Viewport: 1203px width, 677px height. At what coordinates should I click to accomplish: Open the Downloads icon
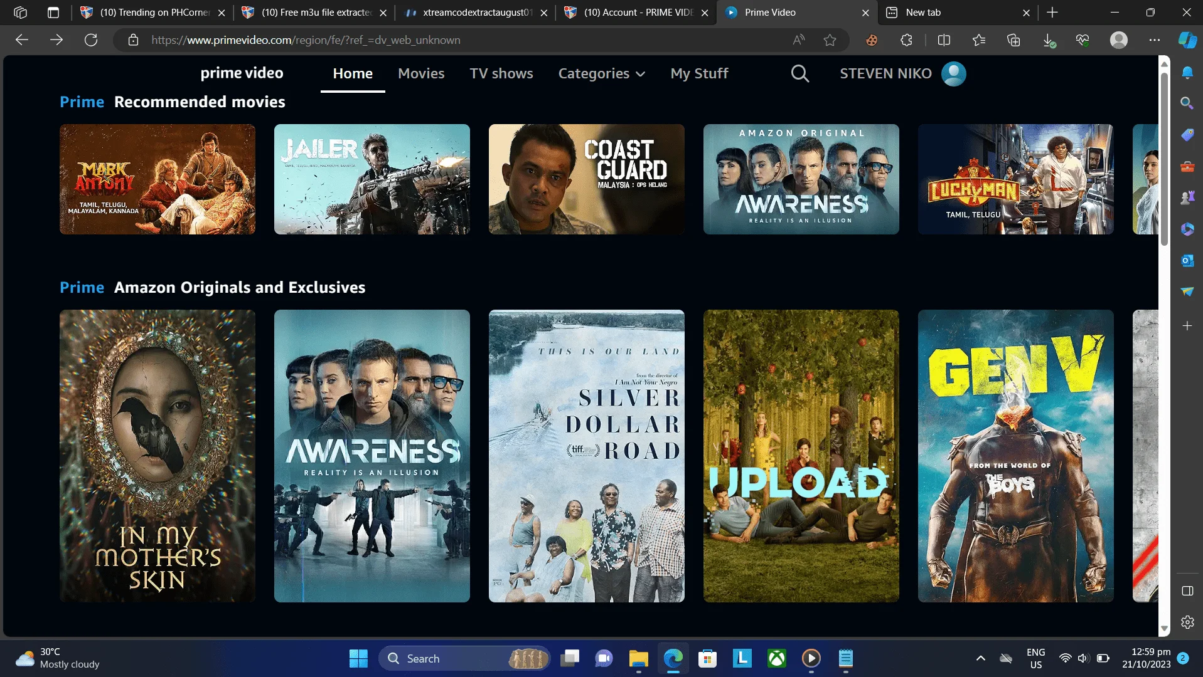(1049, 40)
